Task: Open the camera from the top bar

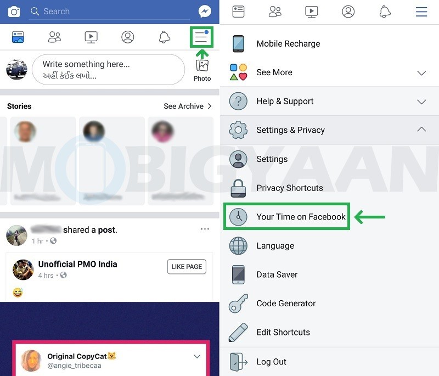Action: (x=14, y=11)
